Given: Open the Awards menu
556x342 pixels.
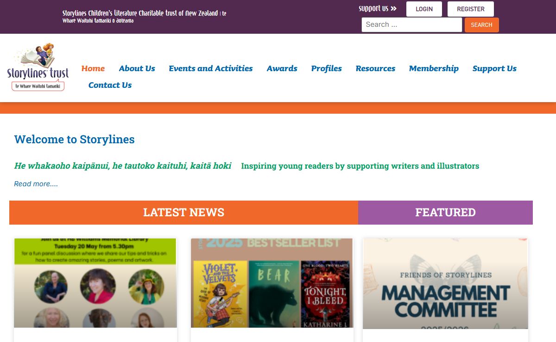Looking at the screenshot, I should [x=282, y=68].
